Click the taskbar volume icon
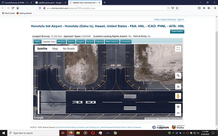Screen dimensions: 218x136 click(198, 133)
